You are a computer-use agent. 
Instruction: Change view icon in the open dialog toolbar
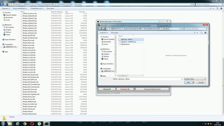pyautogui.click(x=195, y=33)
